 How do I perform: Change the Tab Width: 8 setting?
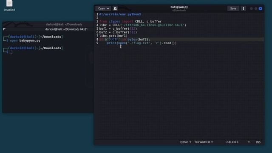click(x=204, y=142)
